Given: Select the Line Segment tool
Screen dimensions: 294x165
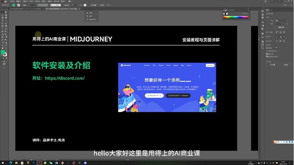Looking at the screenshot, I should (6, 21).
